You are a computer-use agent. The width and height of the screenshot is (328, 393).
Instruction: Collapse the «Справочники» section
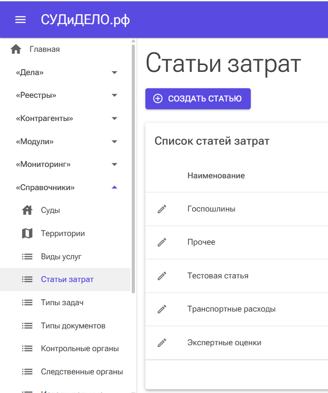coord(114,187)
